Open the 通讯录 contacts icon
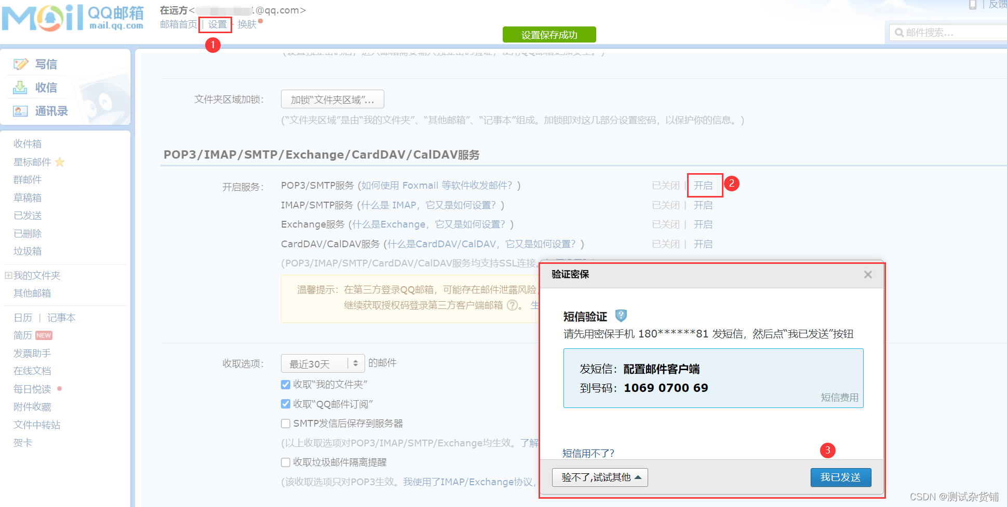The height and width of the screenshot is (507, 1007). tap(21, 110)
